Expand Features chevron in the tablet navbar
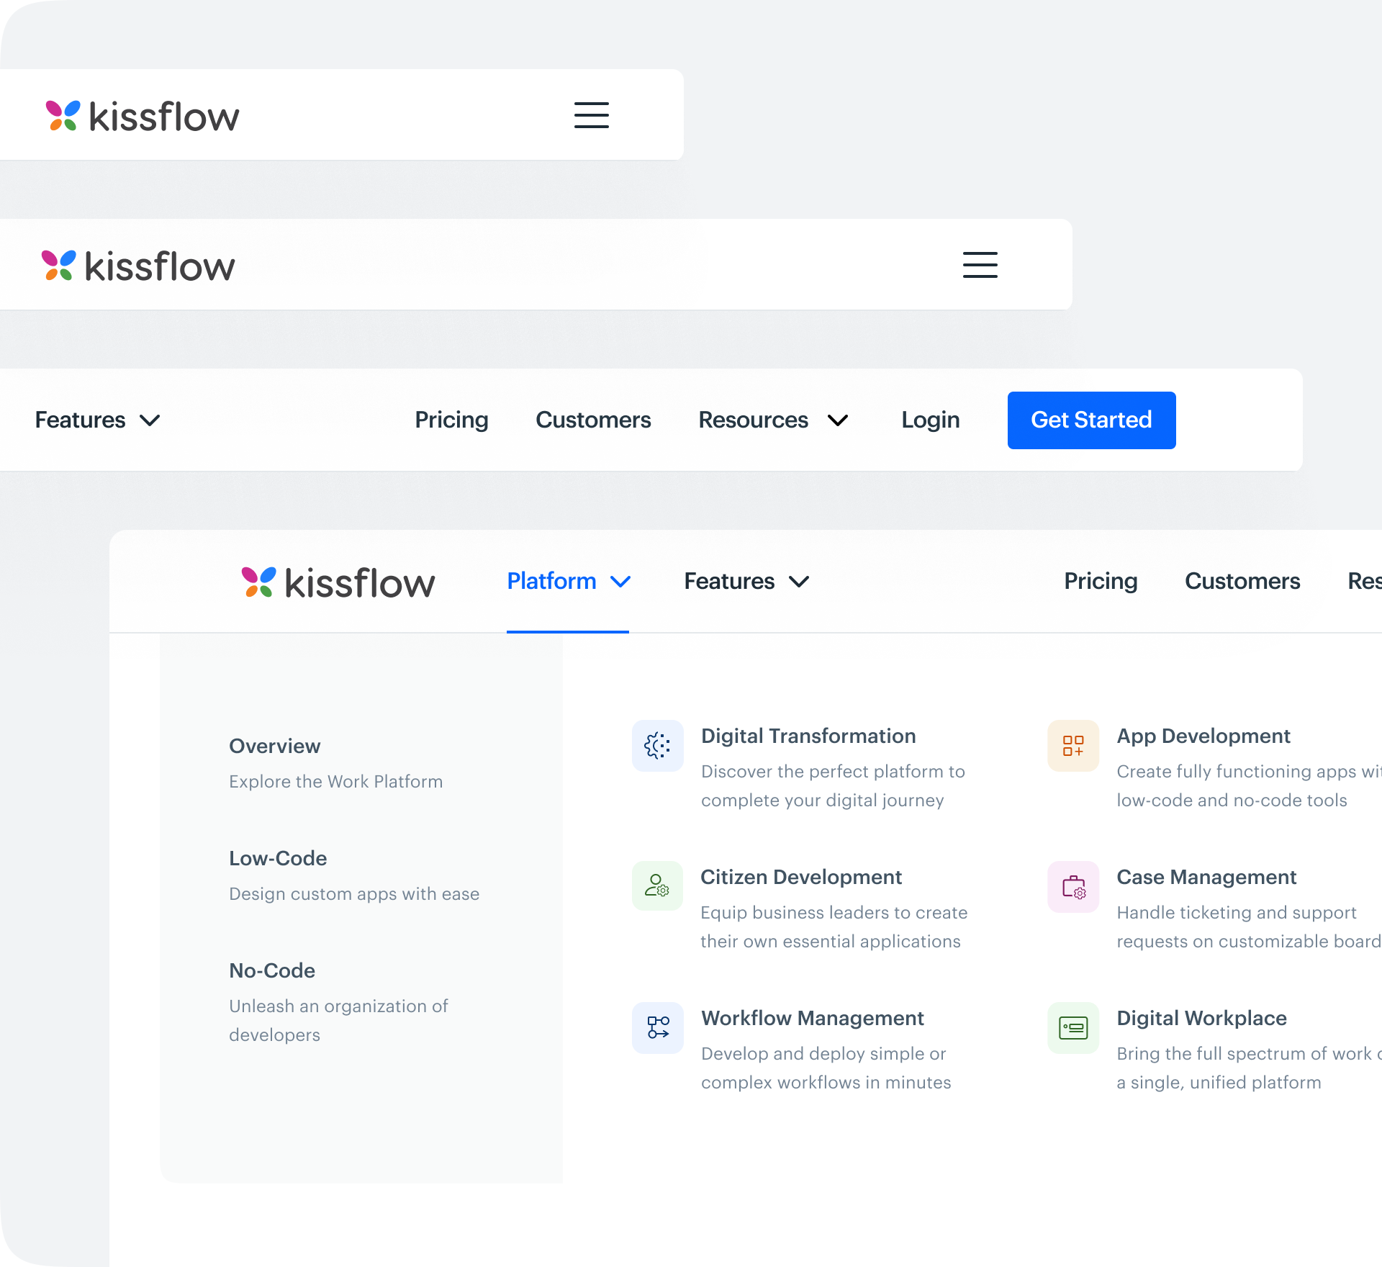 [x=150, y=420]
